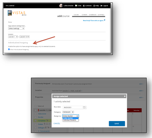Screen dimensions: 152x138
Task: Switch to the Content tab
Action: (x=84, y=15)
